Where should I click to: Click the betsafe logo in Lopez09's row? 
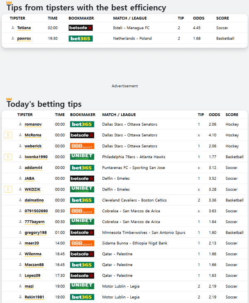tap(82, 276)
